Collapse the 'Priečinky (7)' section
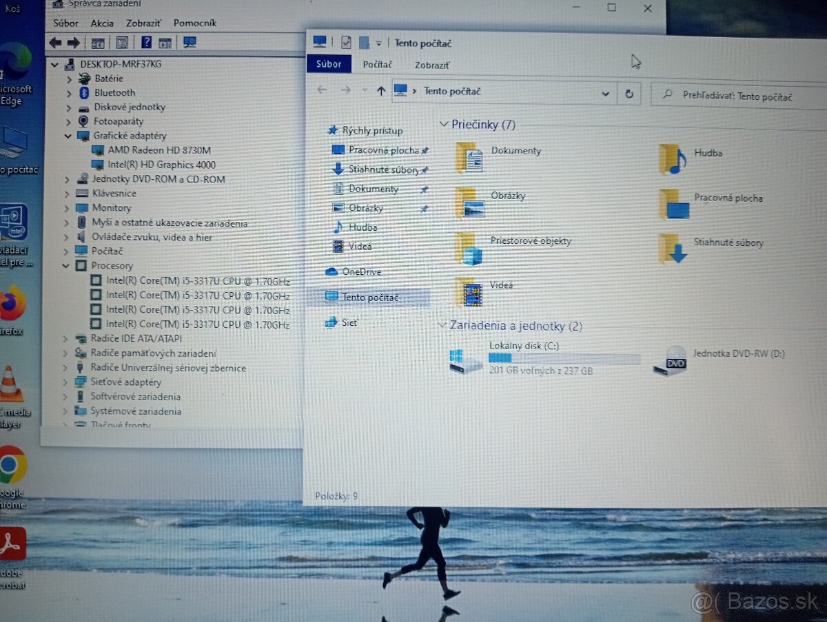The height and width of the screenshot is (622, 827). tap(444, 125)
